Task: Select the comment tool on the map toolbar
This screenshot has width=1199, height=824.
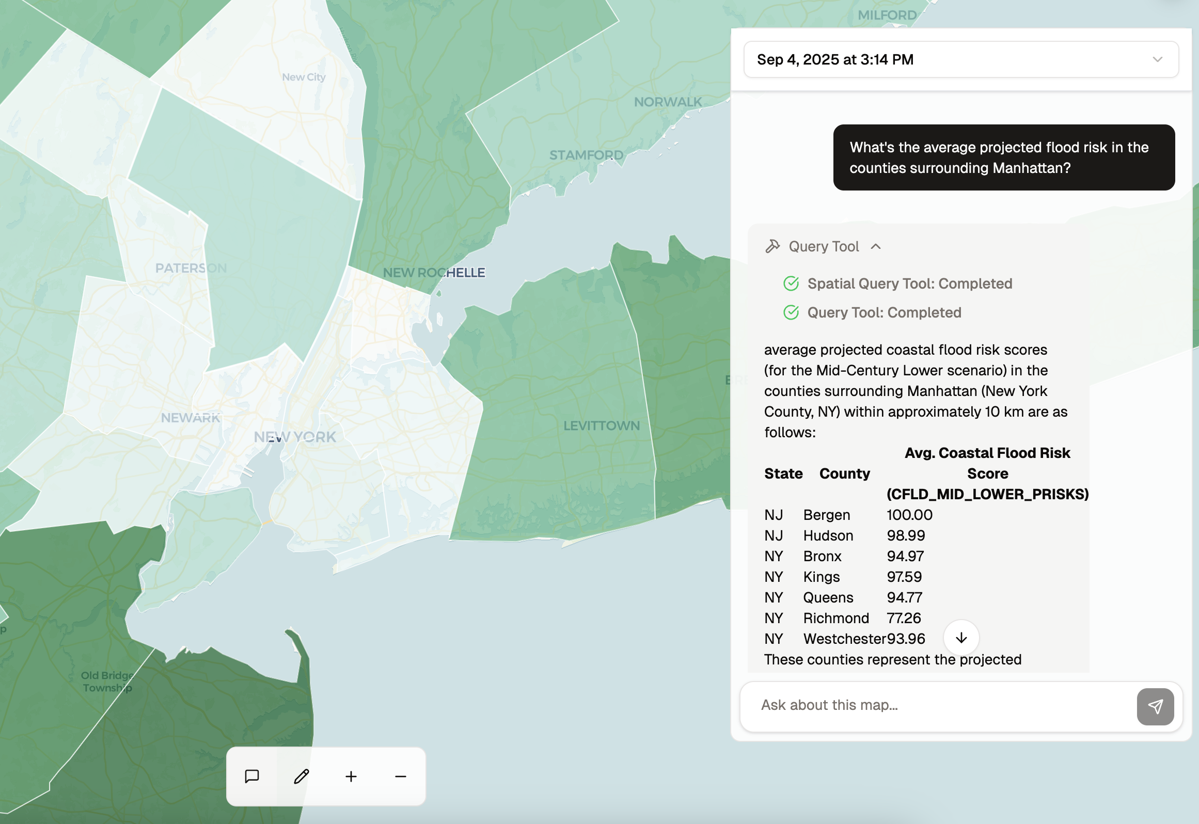Action: tap(253, 776)
